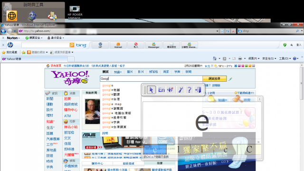Open the 網頁快訊圖庫 dropdown
The width and height of the screenshot is (304, 171).
(x=62, y=52)
